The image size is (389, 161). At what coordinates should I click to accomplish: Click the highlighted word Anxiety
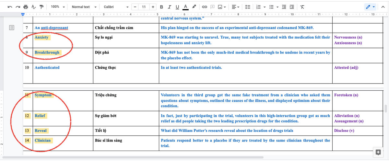(41, 37)
